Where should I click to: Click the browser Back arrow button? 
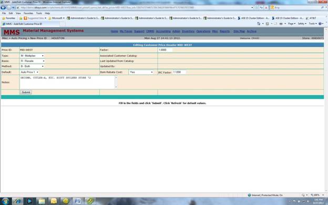click(3, 7)
